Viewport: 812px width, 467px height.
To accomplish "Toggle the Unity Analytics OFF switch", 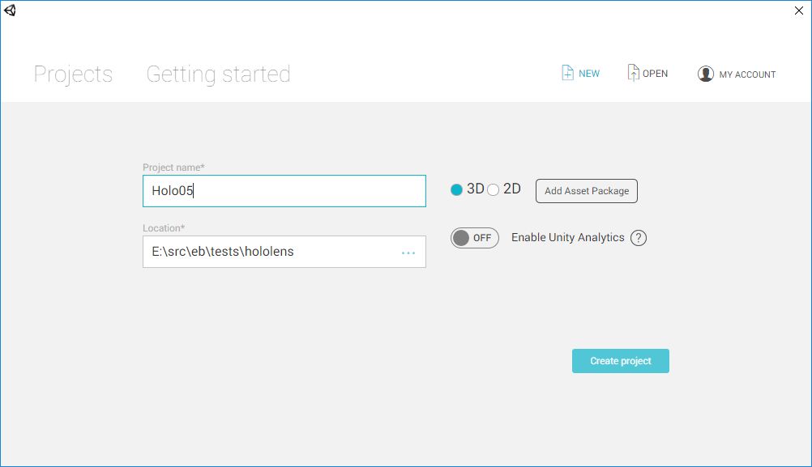I will pyautogui.click(x=474, y=238).
